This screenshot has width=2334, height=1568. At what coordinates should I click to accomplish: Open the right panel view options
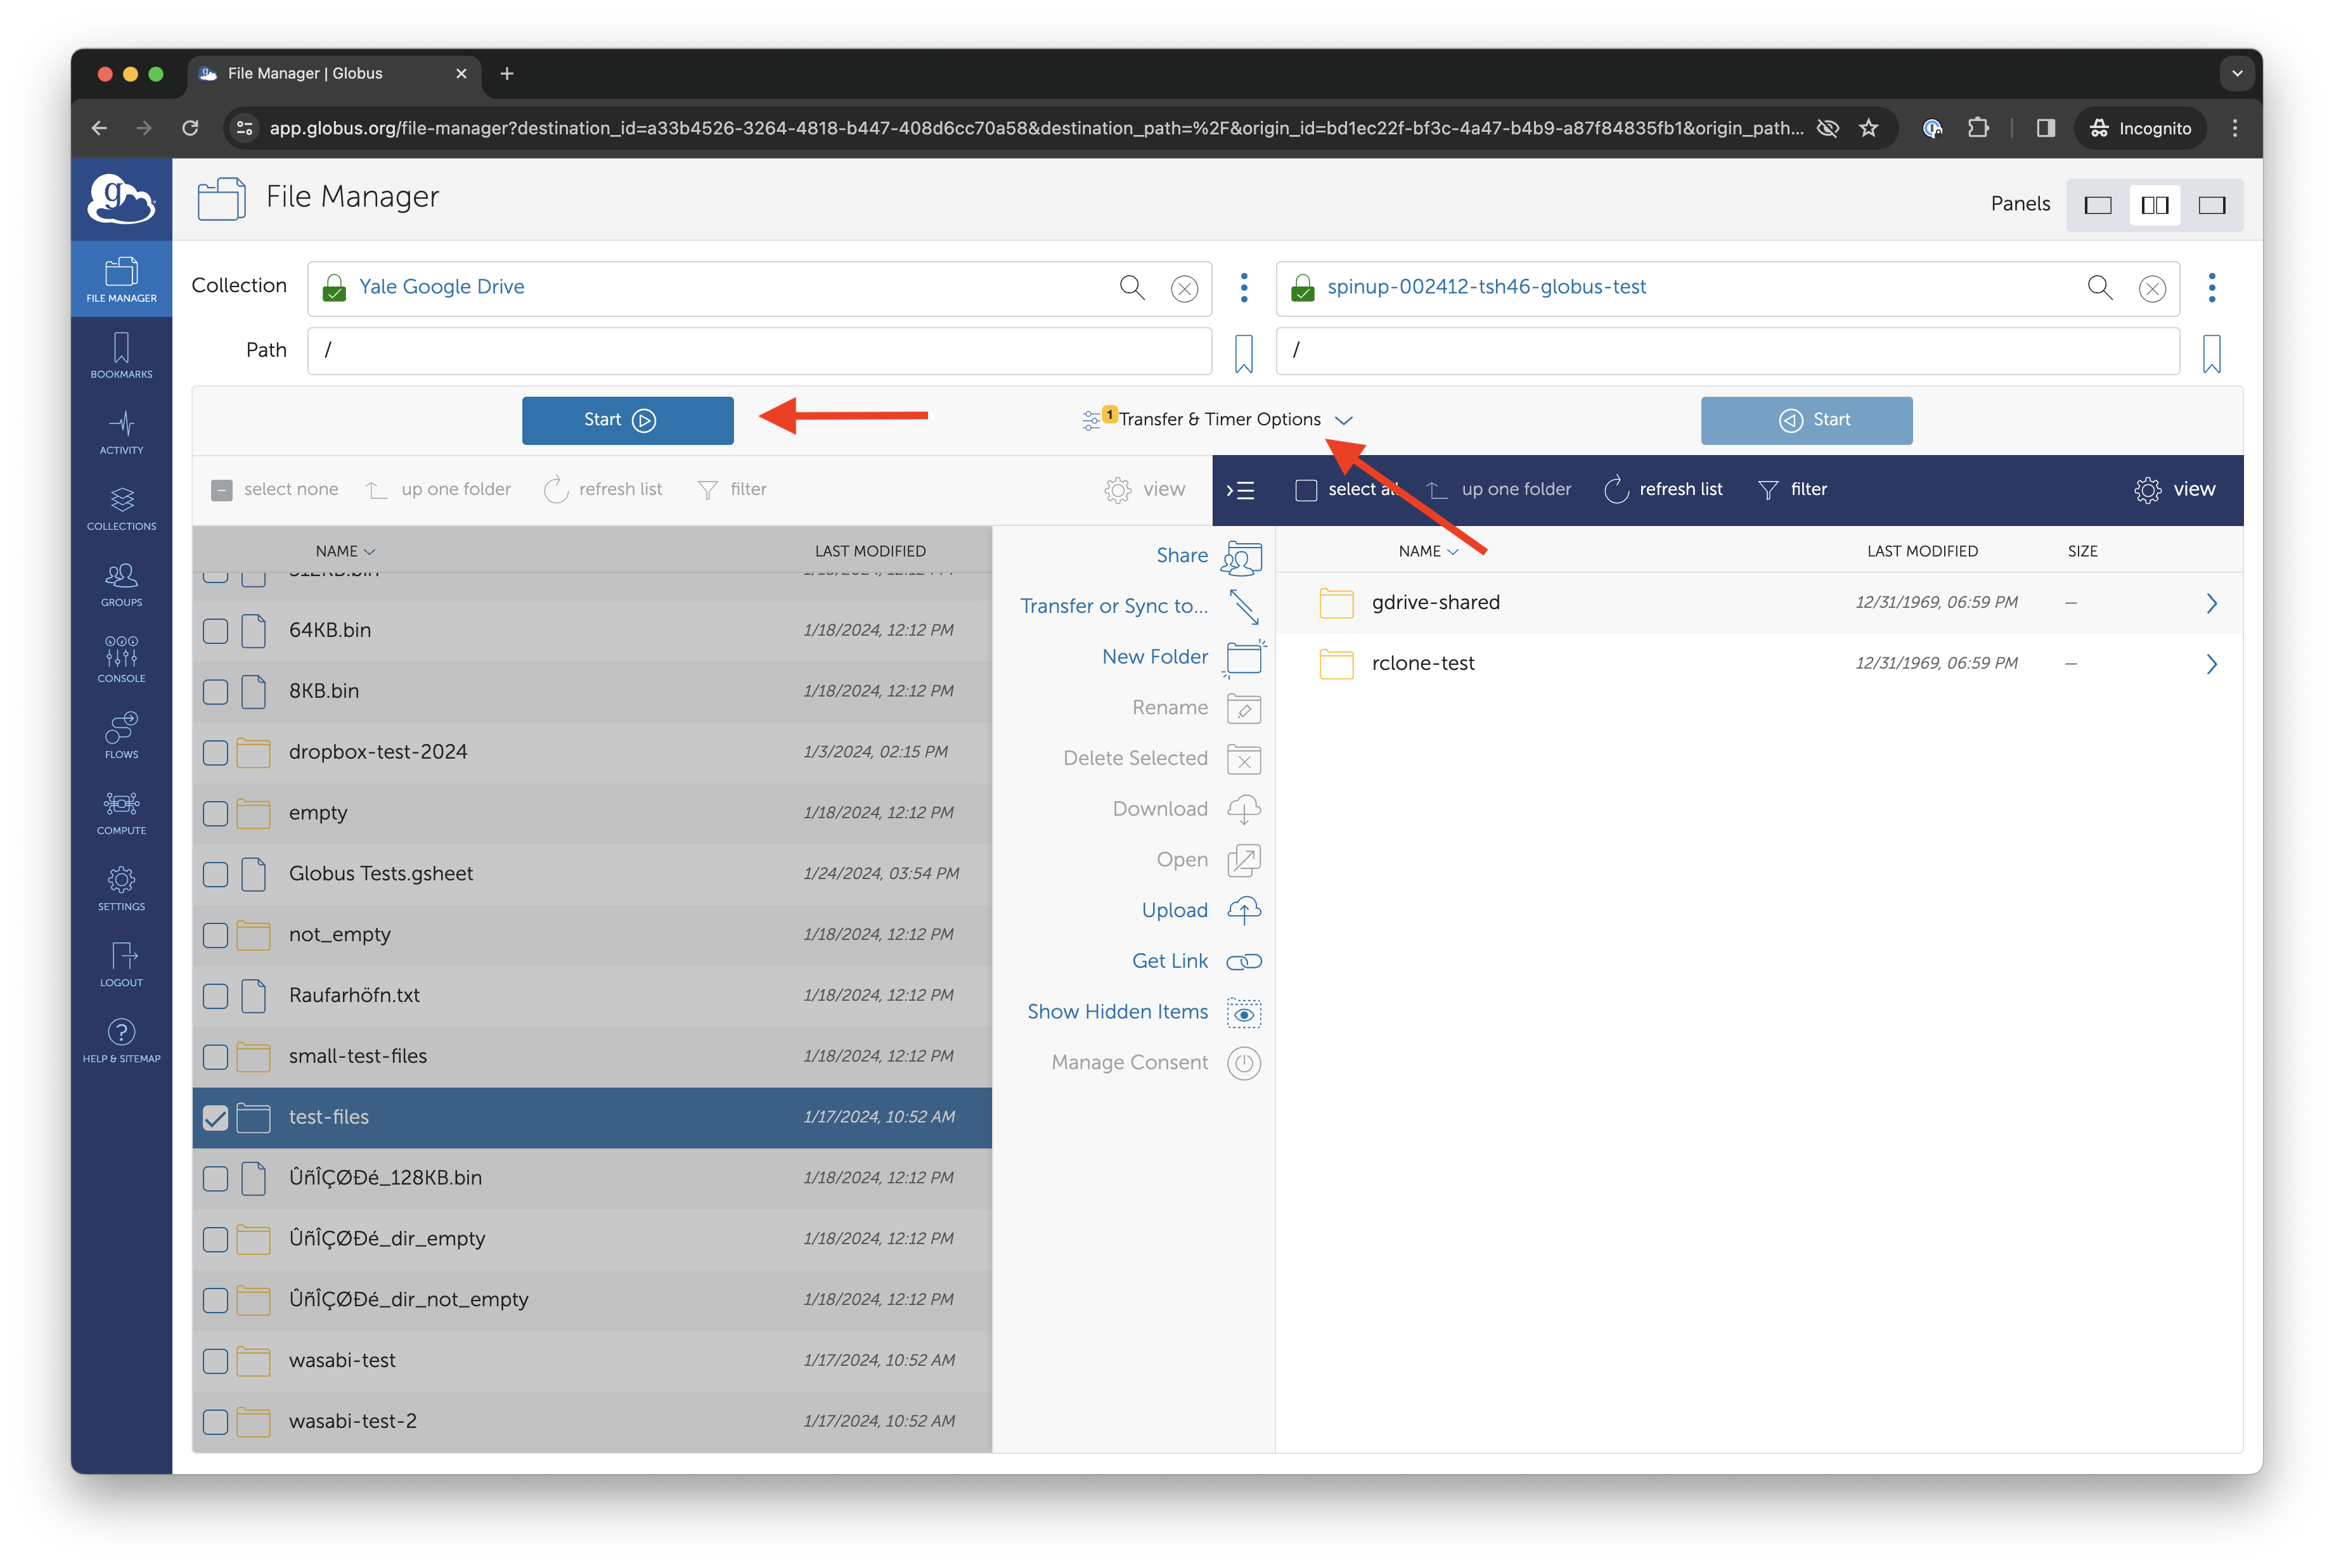[x=2175, y=489]
